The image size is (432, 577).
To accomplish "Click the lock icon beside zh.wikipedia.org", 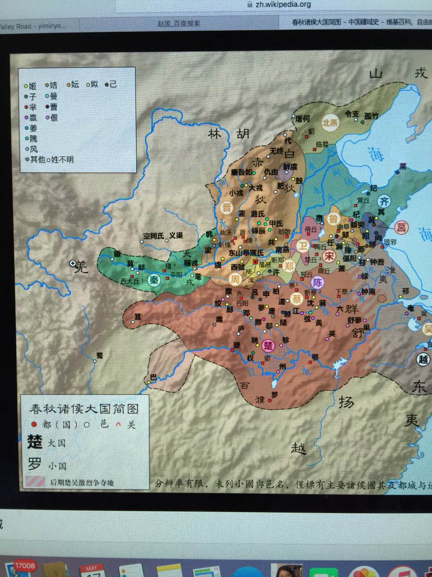I will [250, 4].
